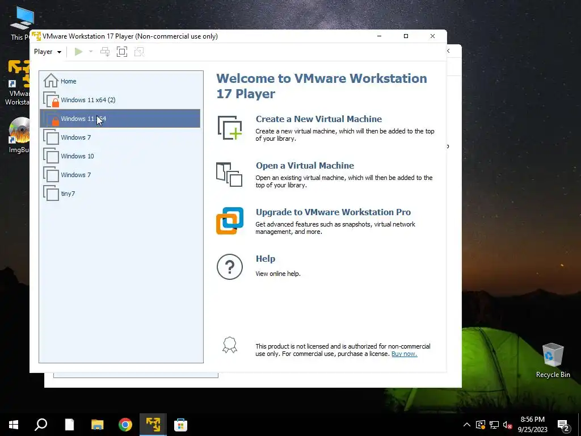
Task: Click the Unity mode toolbar icon
Action: [139, 52]
